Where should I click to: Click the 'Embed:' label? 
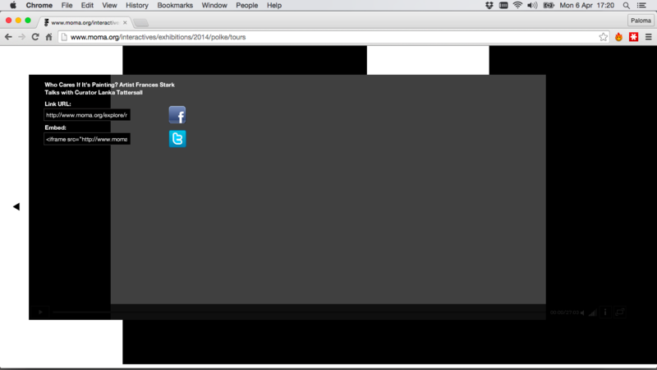coord(55,127)
